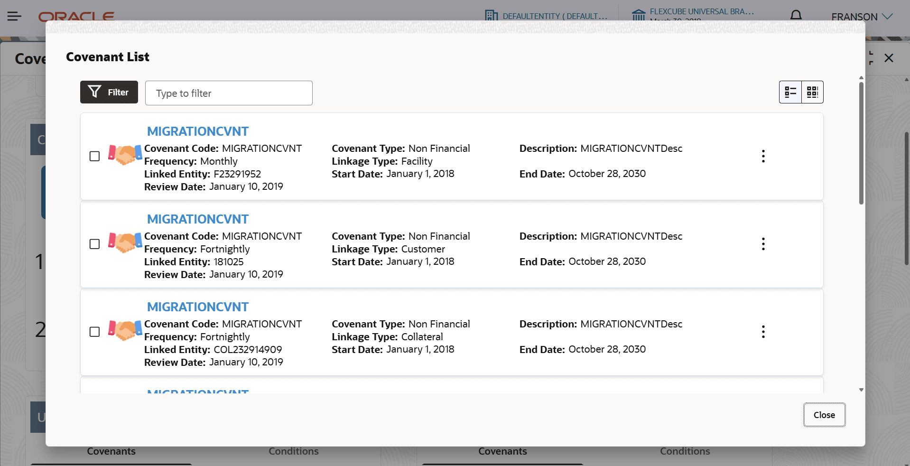The image size is (910, 466).
Task: Open the Customer covenant's three-dot actions menu
Action: [x=763, y=244]
